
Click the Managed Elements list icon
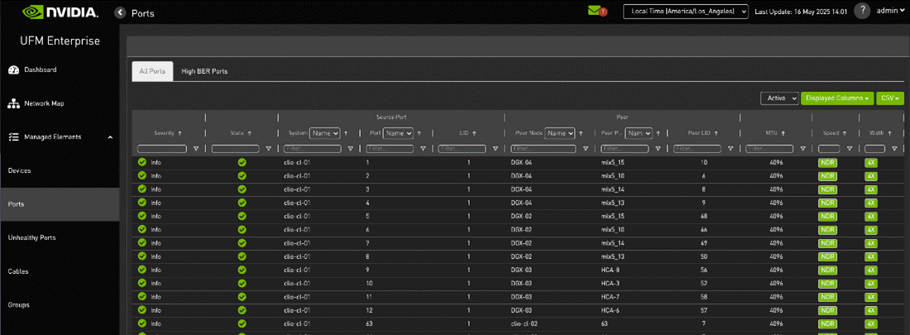pos(14,137)
